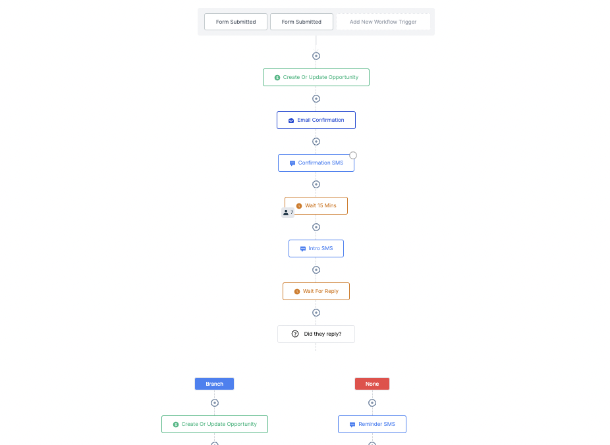The width and height of the screenshot is (610, 445).
Task: Click the plus icon under the None branch
Action: point(372,403)
